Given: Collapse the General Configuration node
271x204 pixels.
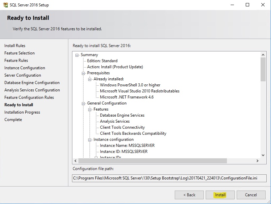Looking at the screenshot, I should point(83,104).
